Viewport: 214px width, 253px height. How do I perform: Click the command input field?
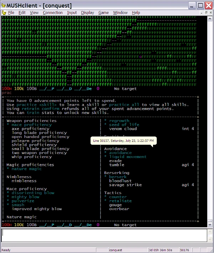tap(104, 235)
